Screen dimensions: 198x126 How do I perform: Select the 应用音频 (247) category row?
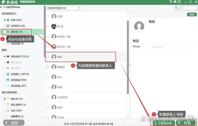click(x=22, y=86)
